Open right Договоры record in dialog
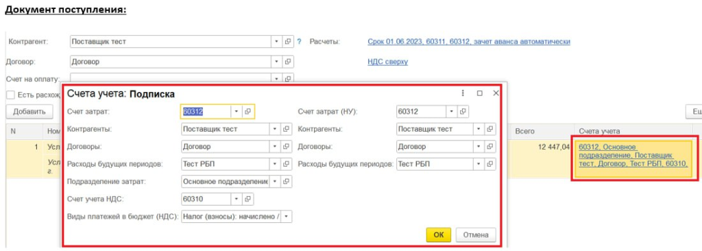Viewport: 702px width, 251px height. click(x=489, y=147)
